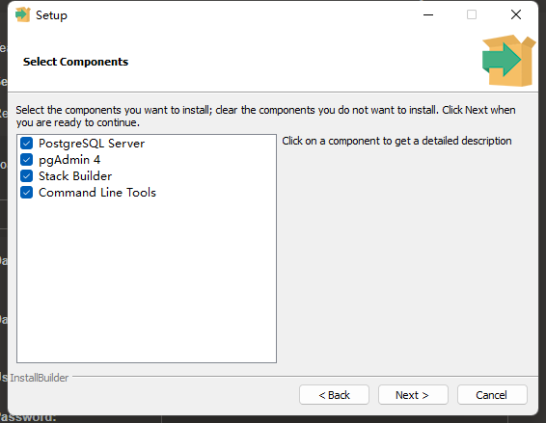Select the Command Line Tools label
Viewport: 546px width, 423px height.
coord(97,193)
